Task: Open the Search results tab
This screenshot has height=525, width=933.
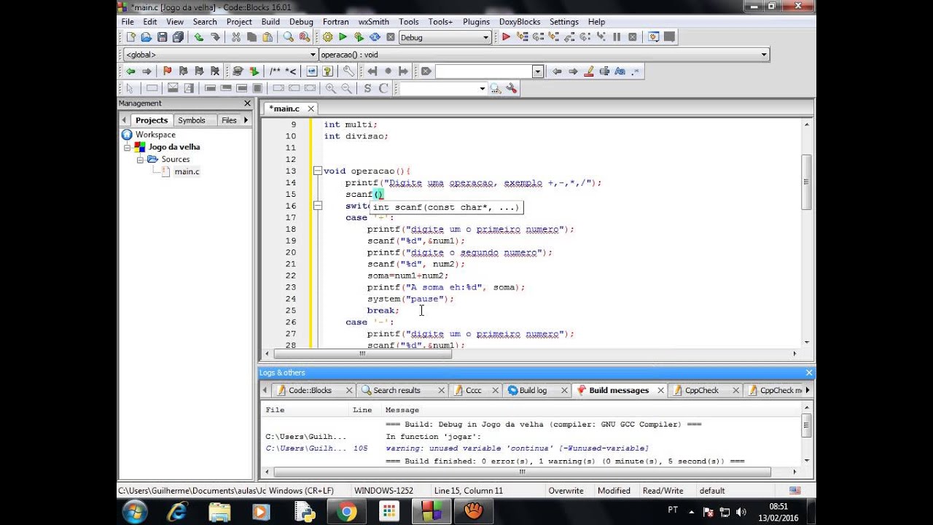Action: tap(397, 390)
